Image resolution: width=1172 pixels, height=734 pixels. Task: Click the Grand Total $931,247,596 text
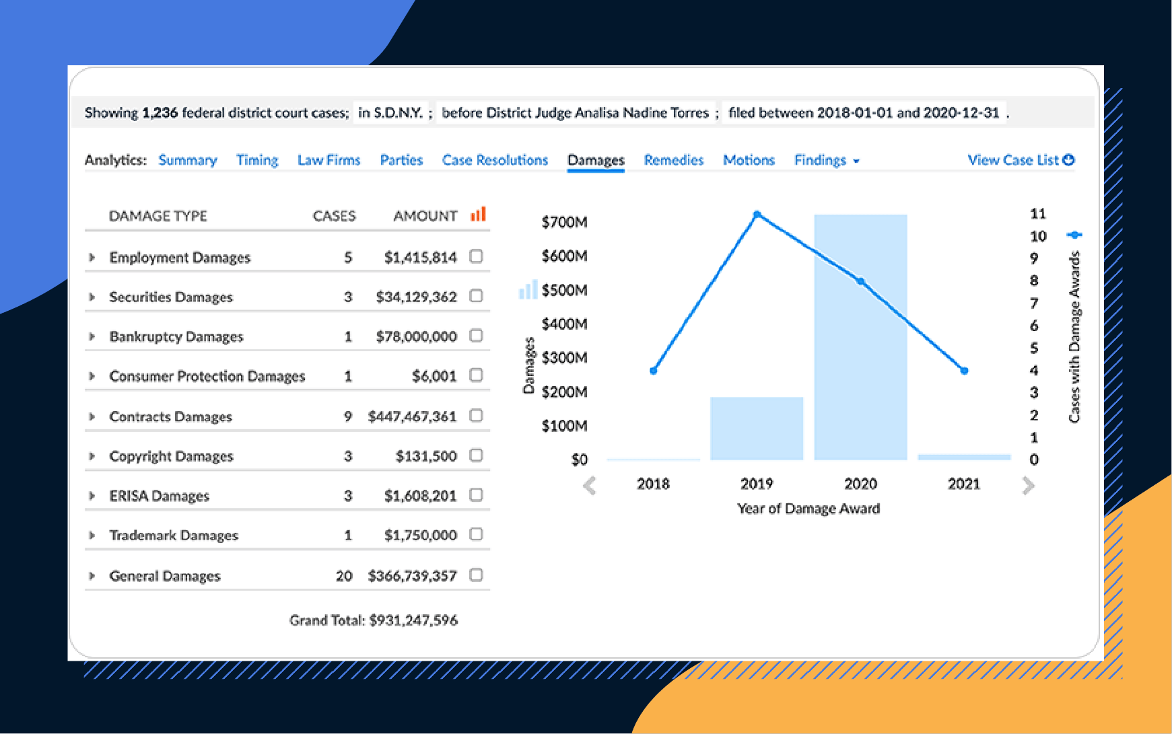374,620
